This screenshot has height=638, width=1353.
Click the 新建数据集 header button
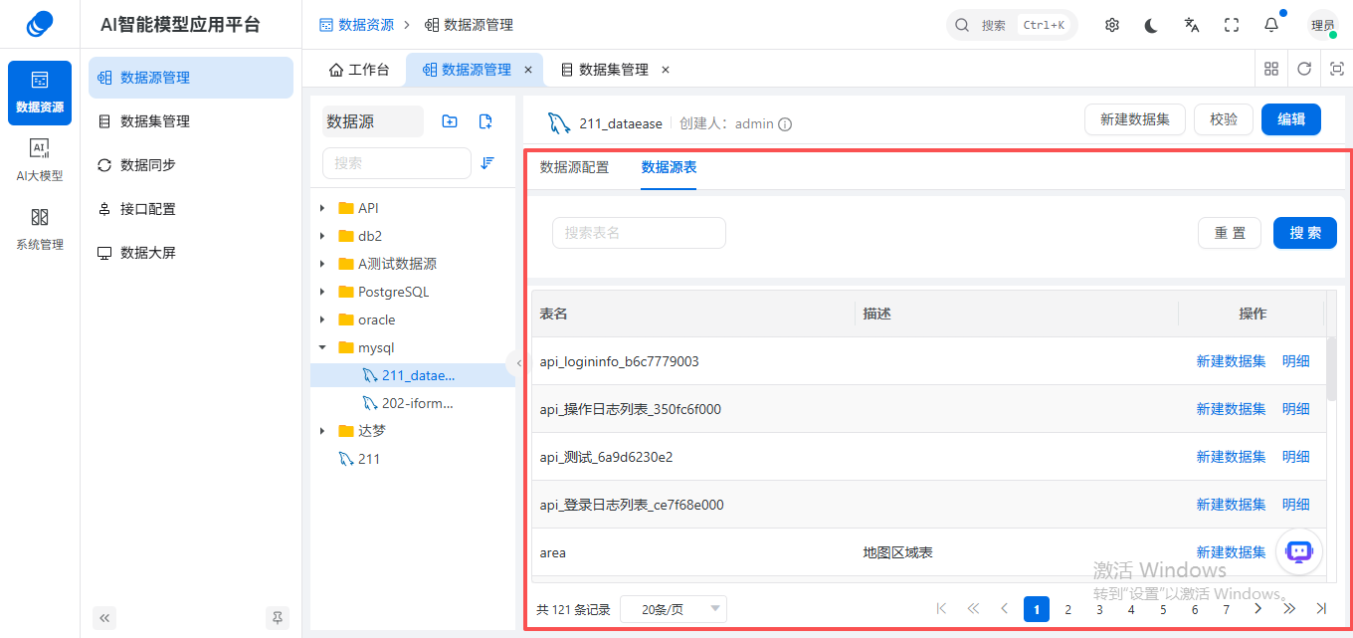click(x=1135, y=119)
